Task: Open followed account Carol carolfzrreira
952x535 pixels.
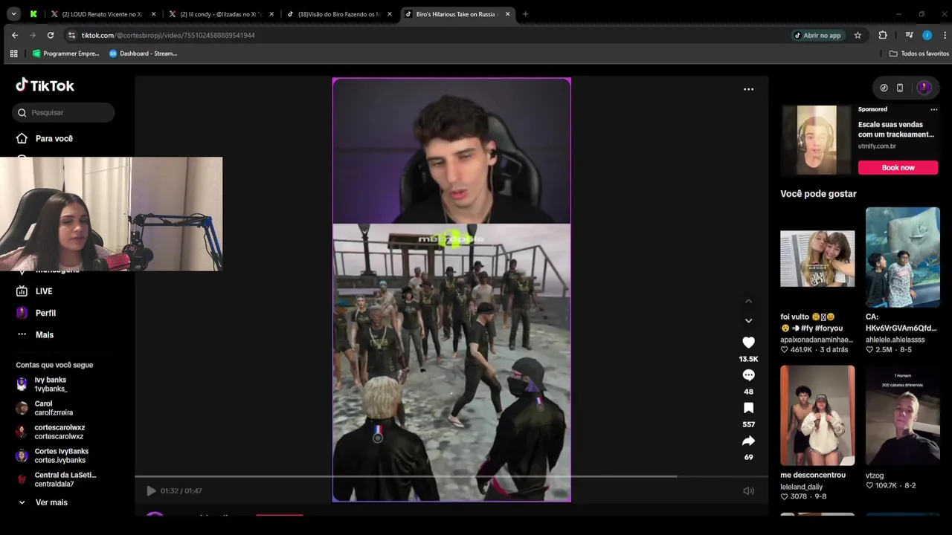Action: (54, 408)
